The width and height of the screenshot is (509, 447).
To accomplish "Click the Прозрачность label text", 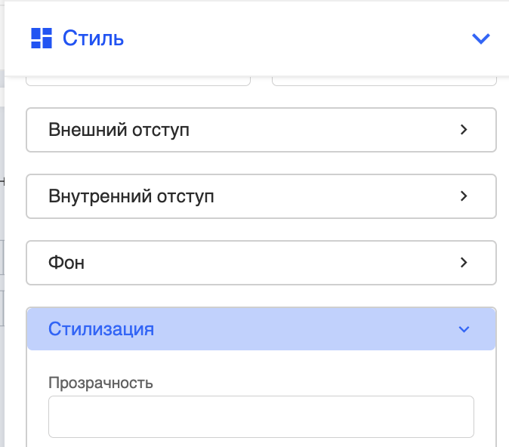I will coord(100,383).
